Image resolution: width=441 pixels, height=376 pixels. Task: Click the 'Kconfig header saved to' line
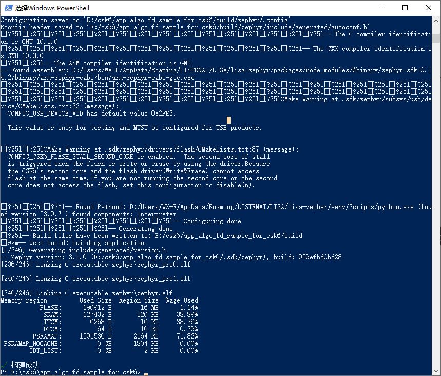(x=185, y=27)
